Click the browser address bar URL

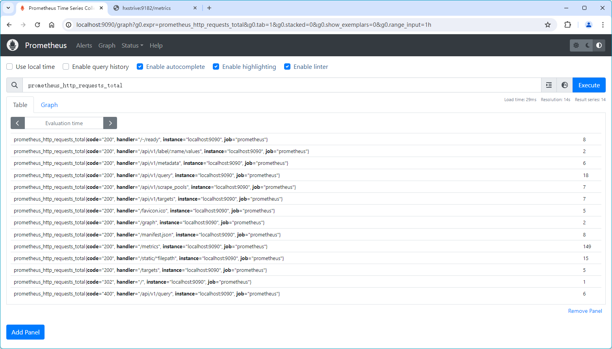click(x=254, y=25)
